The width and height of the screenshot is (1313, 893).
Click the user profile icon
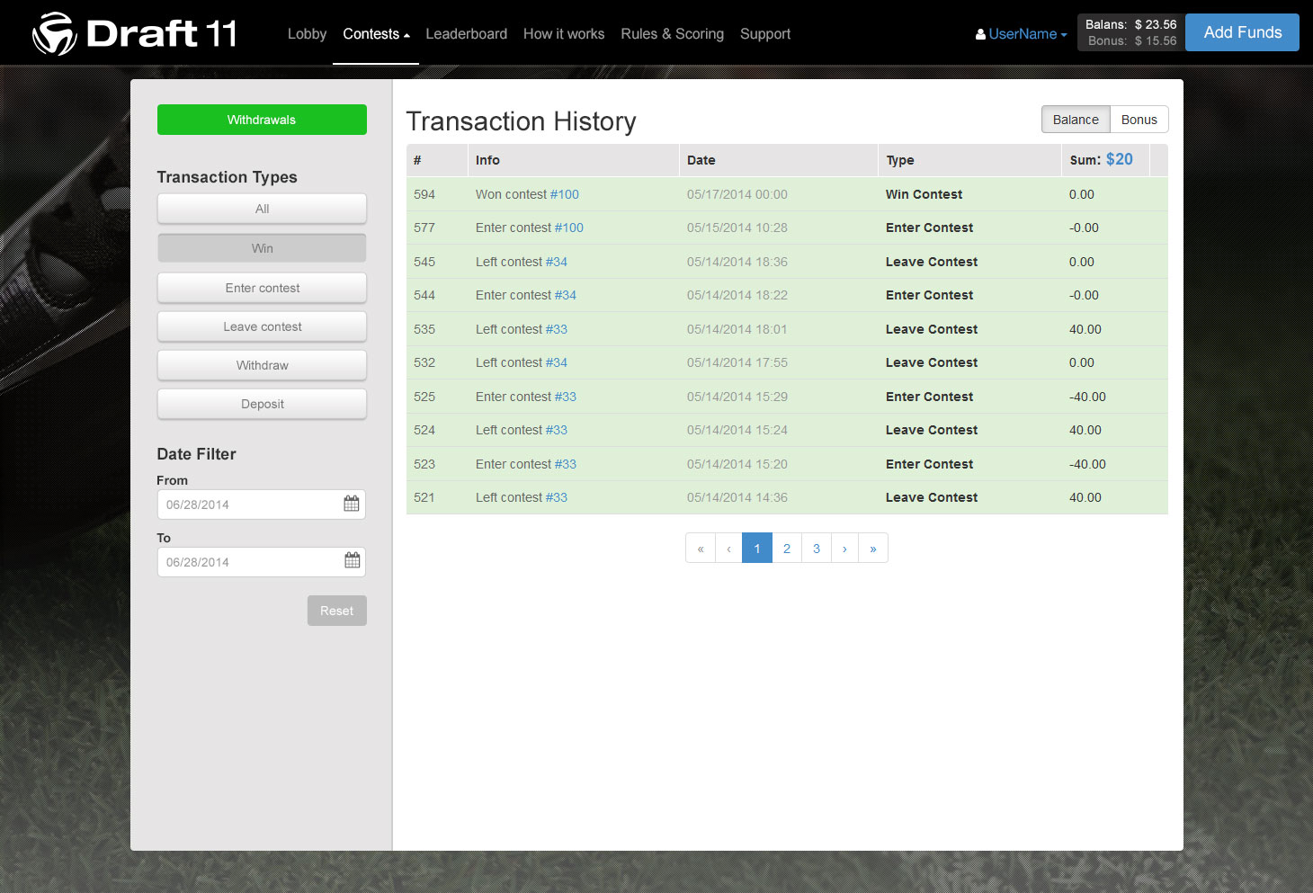pos(980,34)
